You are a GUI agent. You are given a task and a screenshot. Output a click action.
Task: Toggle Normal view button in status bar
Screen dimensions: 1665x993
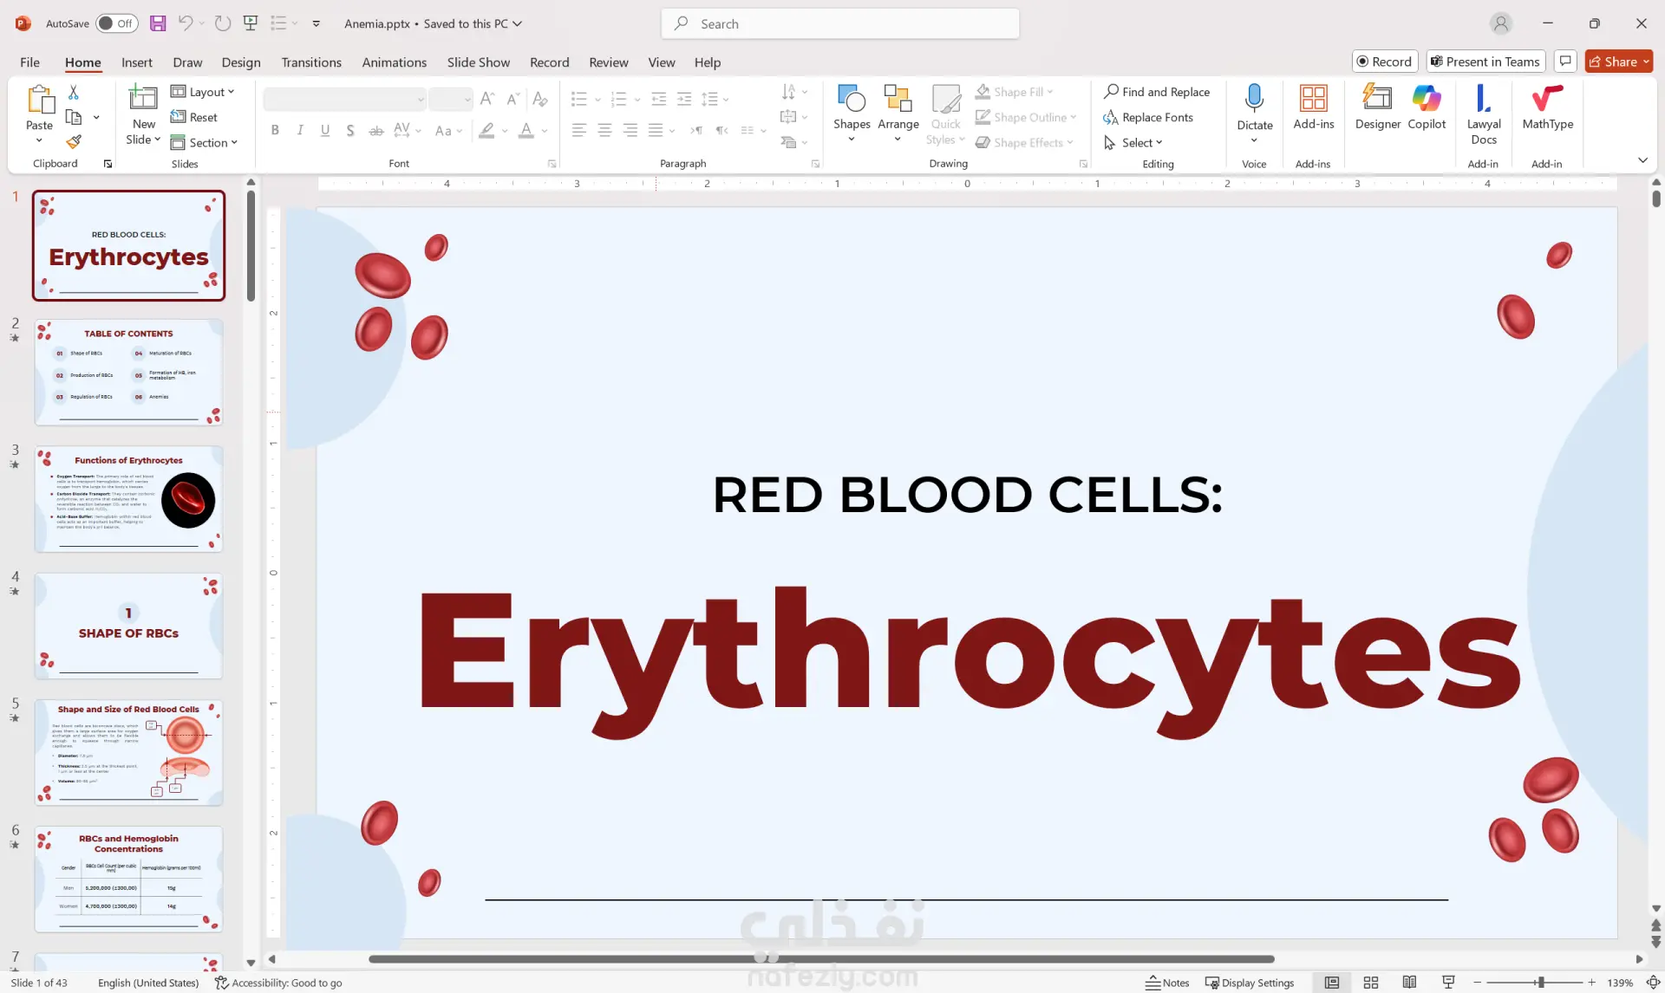[1332, 983]
